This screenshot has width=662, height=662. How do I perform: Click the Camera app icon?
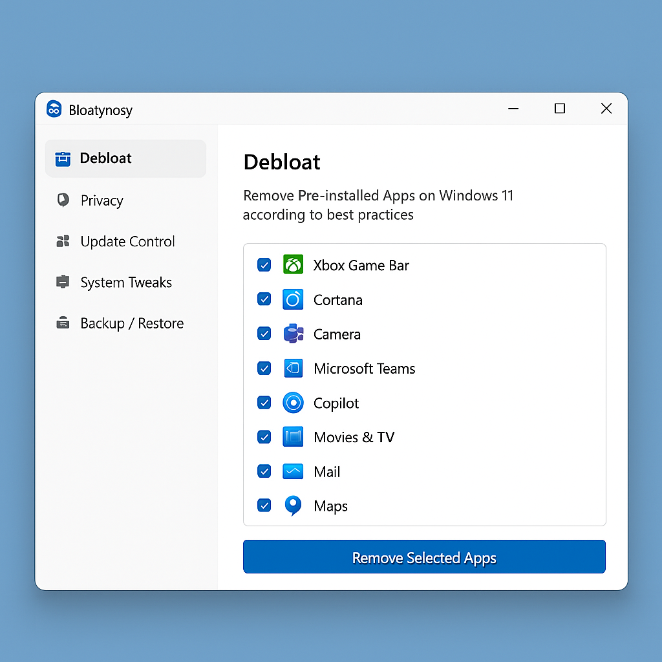pos(293,334)
